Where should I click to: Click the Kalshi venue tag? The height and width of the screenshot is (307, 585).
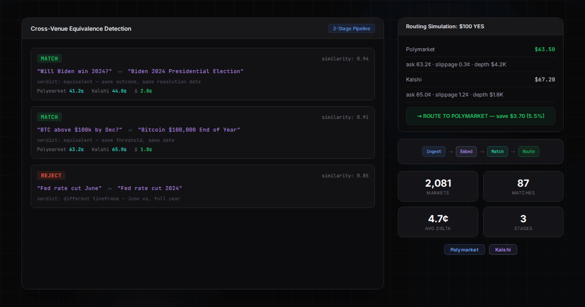503,249
